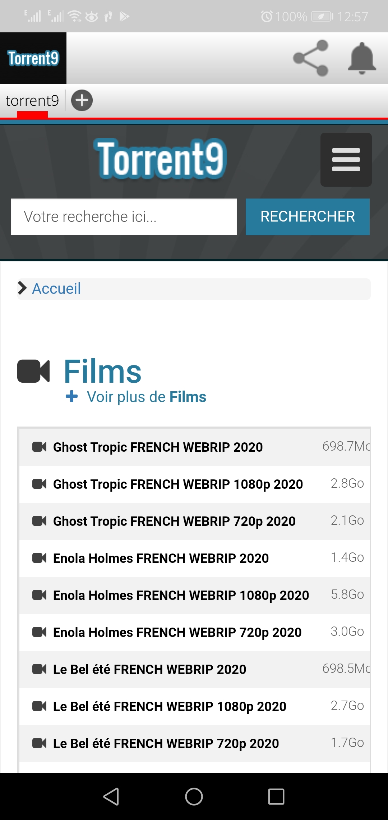Focus the "Votre recherche ici..." search field
This screenshot has height=820, width=388.
pos(124,217)
